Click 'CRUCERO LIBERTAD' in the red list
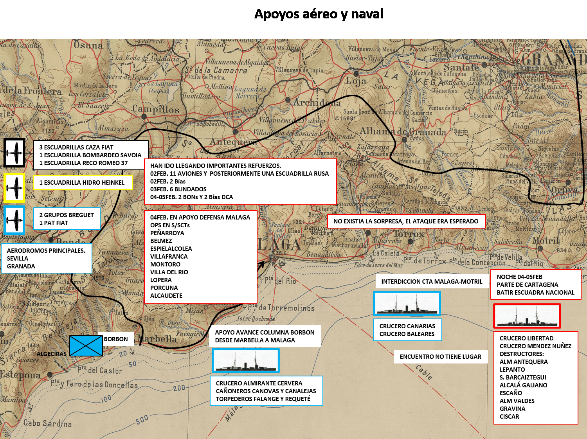The height and width of the screenshot is (439, 587). 527,338
